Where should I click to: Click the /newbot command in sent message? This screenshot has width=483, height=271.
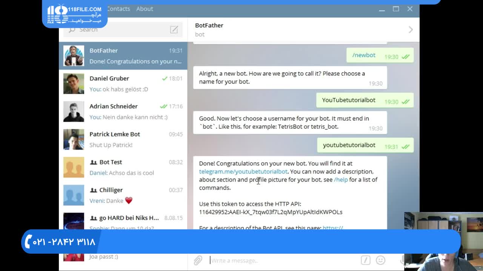point(364,55)
